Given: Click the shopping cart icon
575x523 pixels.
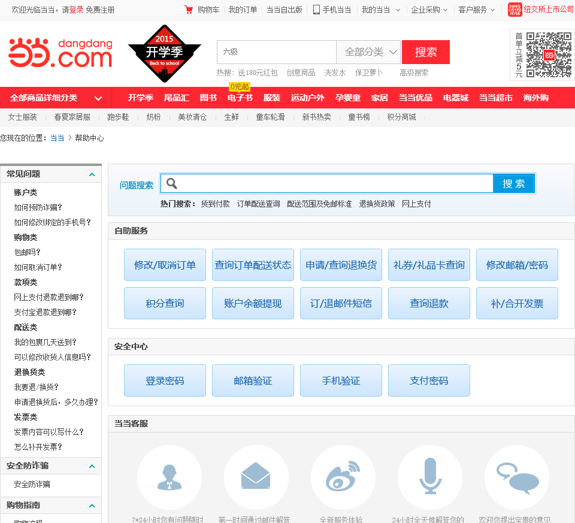Looking at the screenshot, I should [189, 10].
